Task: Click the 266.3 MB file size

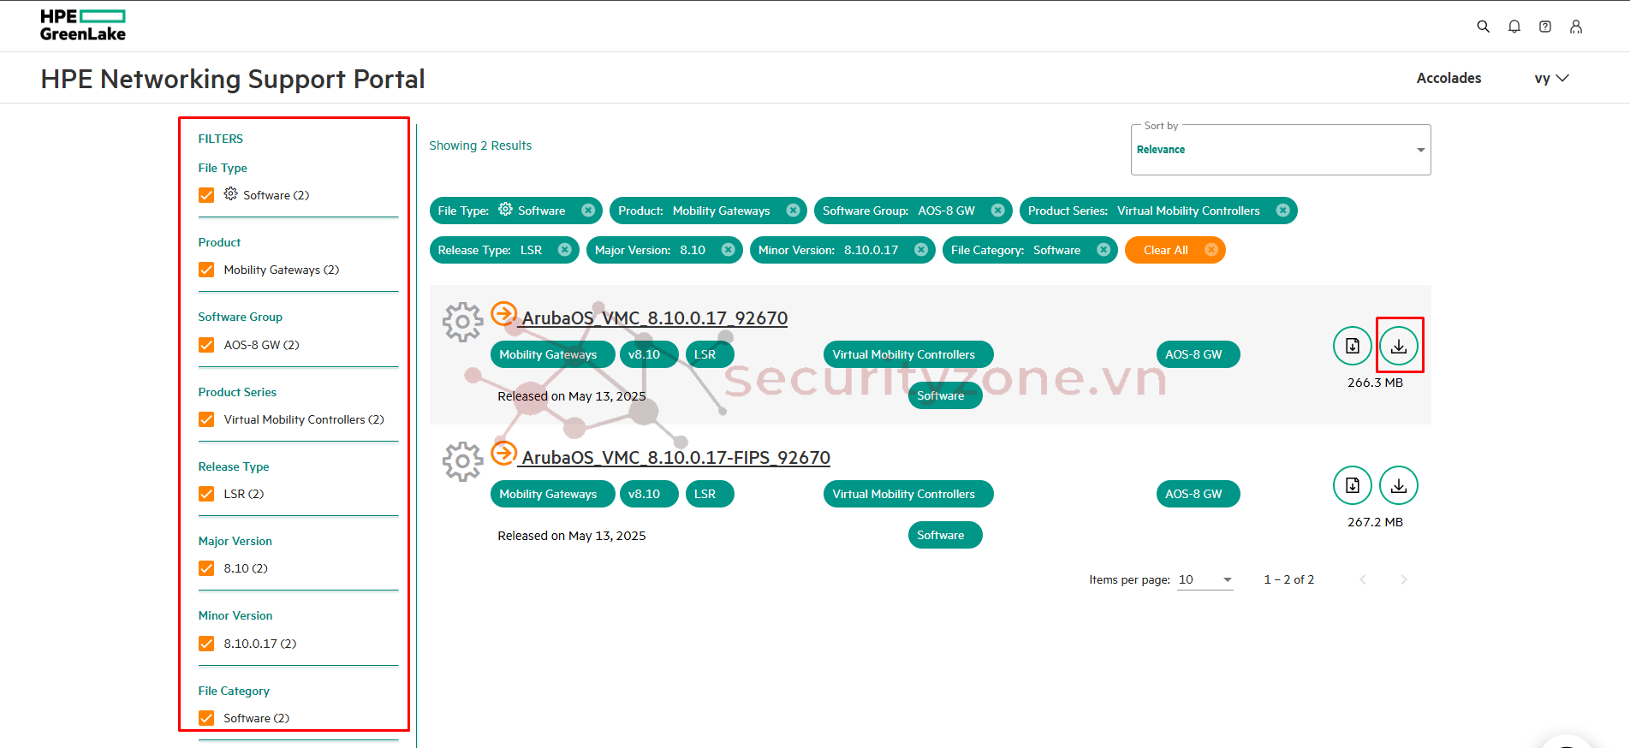Action: click(1375, 383)
